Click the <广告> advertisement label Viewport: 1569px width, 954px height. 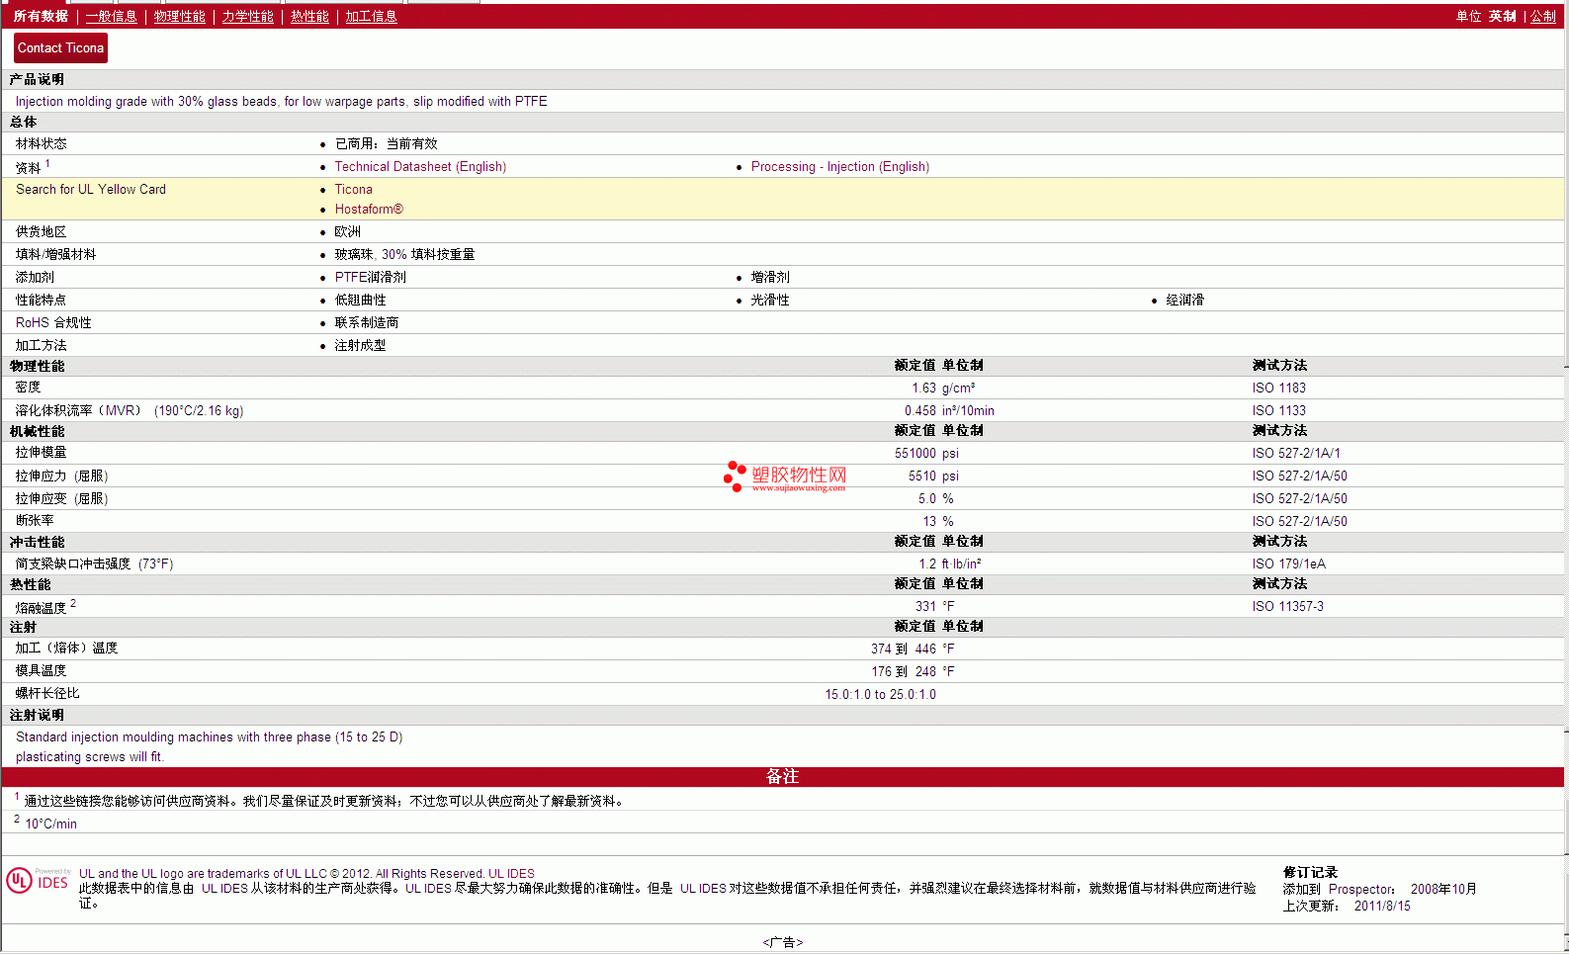[x=782, y=942]
